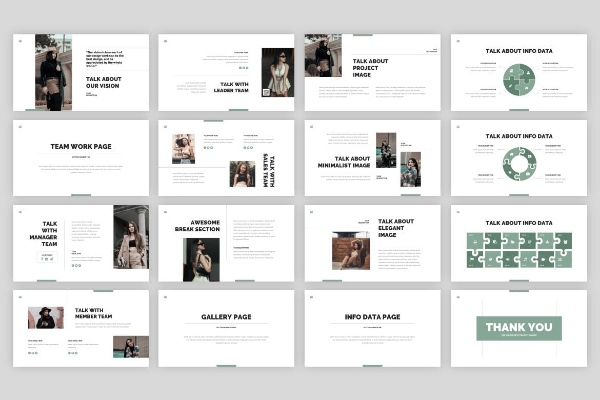Select the Talk About Our Vision slide

(x=81, y=72)
